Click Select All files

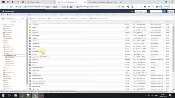tap(74, 19)
